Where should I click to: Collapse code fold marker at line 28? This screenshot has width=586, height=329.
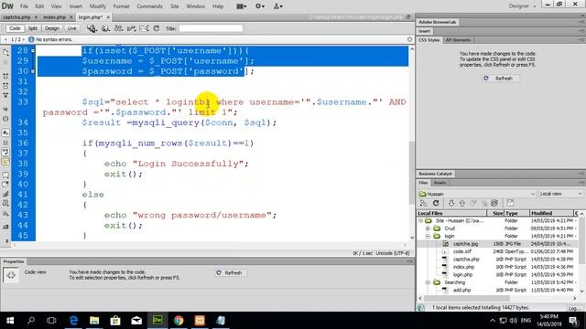(x=33, y=50)
